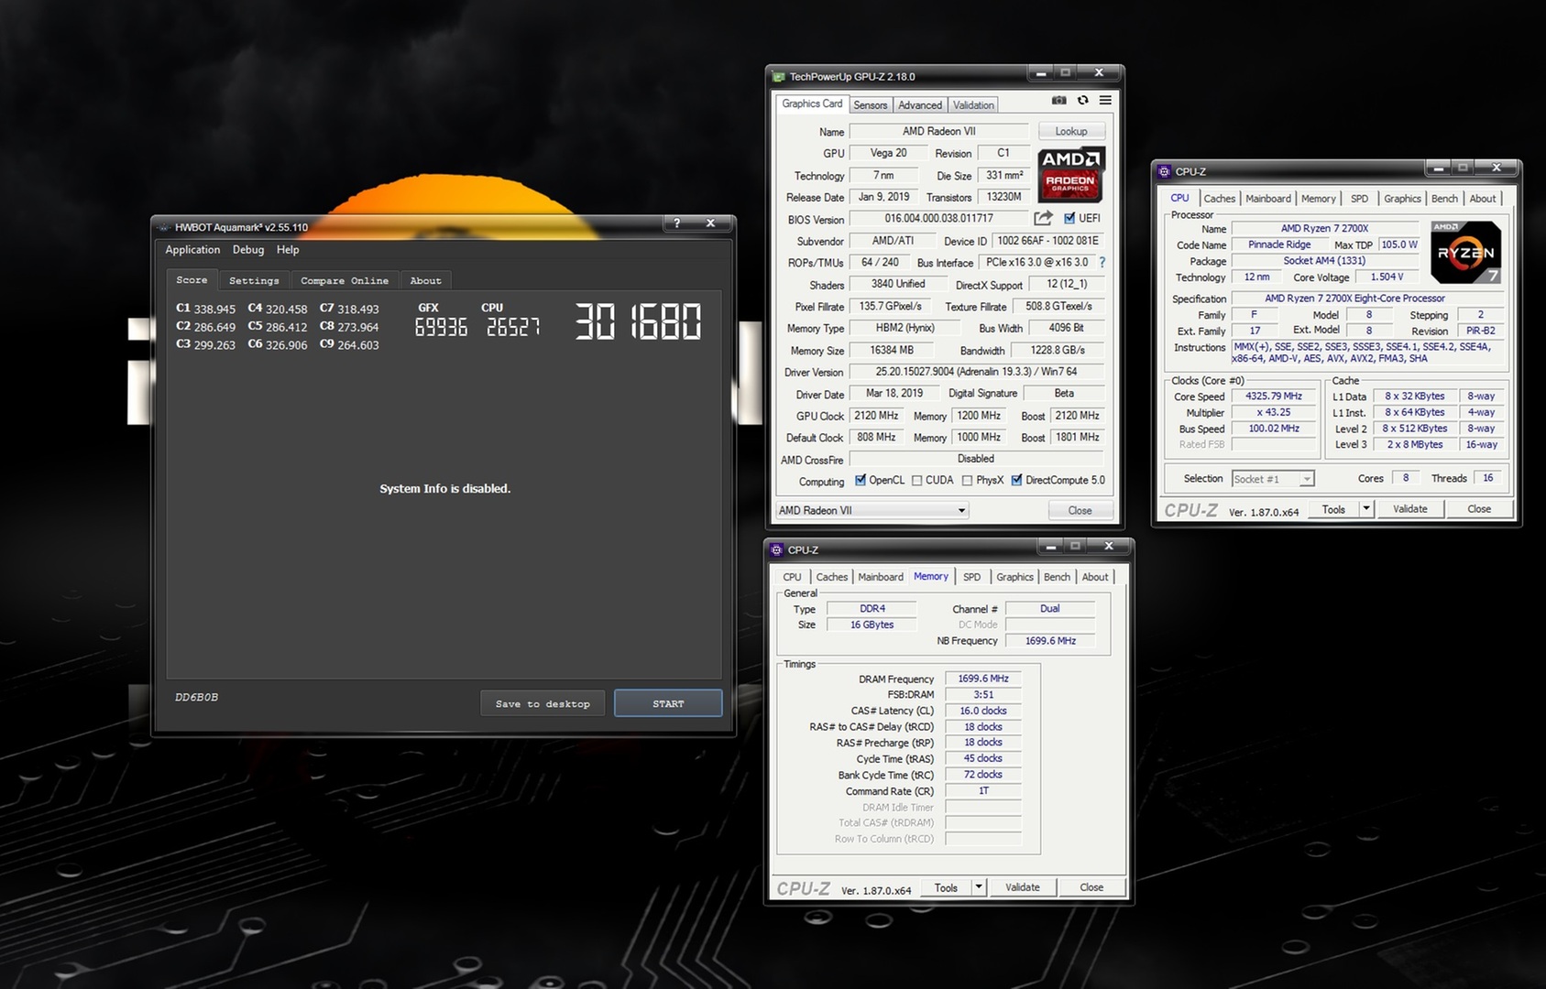
Task: Click the Validate button in the CPU-Z memory window
Action: pyautogui.click(x=1022, y=887)
